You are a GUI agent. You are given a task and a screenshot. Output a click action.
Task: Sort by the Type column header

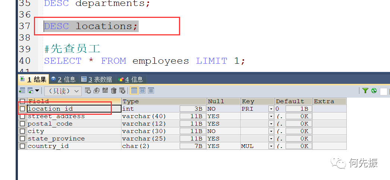(x=164, y=101)
